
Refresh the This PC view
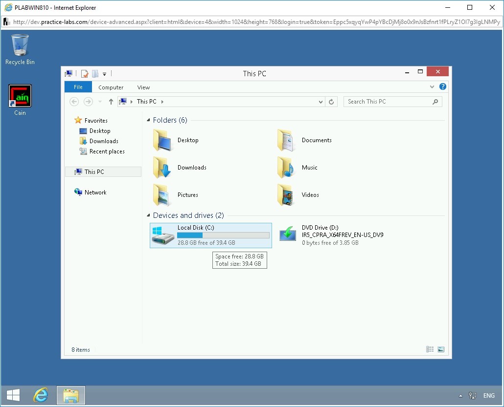[x=331, y=102]
